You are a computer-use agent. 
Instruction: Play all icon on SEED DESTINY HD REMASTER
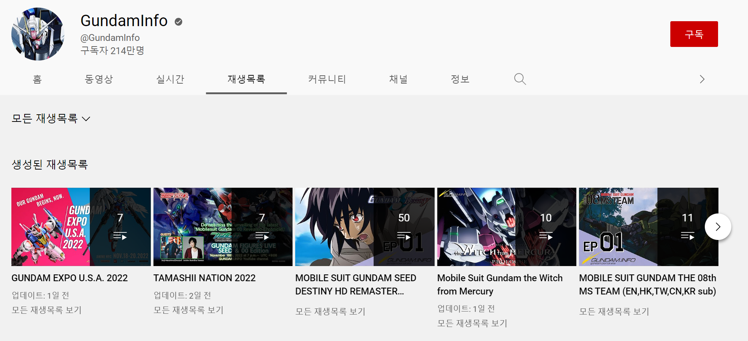pyautogui.click(x=404, y=236)
